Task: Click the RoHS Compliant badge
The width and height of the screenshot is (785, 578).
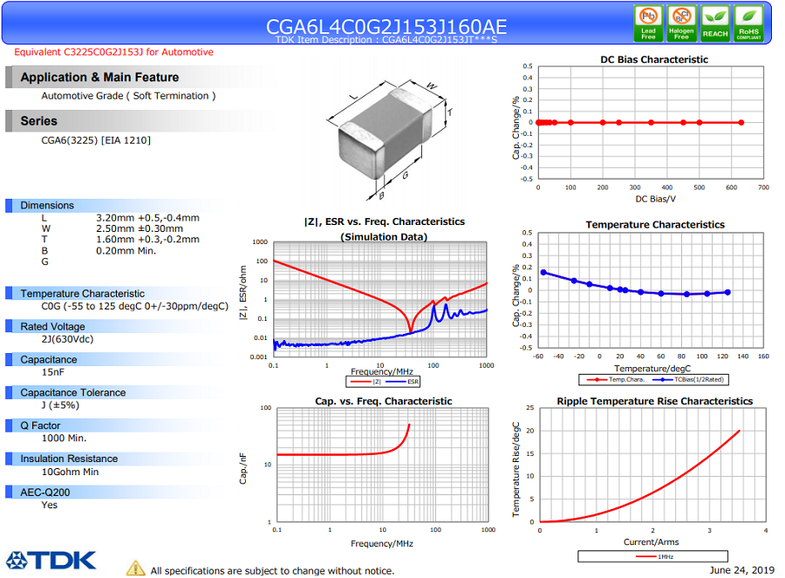Action: pyautogui.click(x=748, y=24)
